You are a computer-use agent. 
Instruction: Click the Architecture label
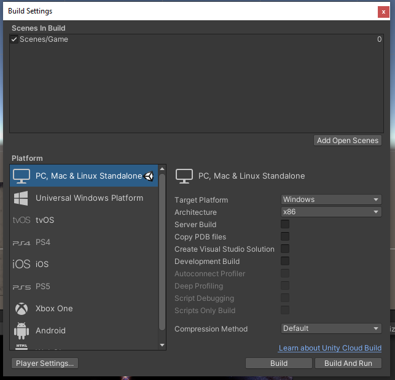tap(195, 212)
